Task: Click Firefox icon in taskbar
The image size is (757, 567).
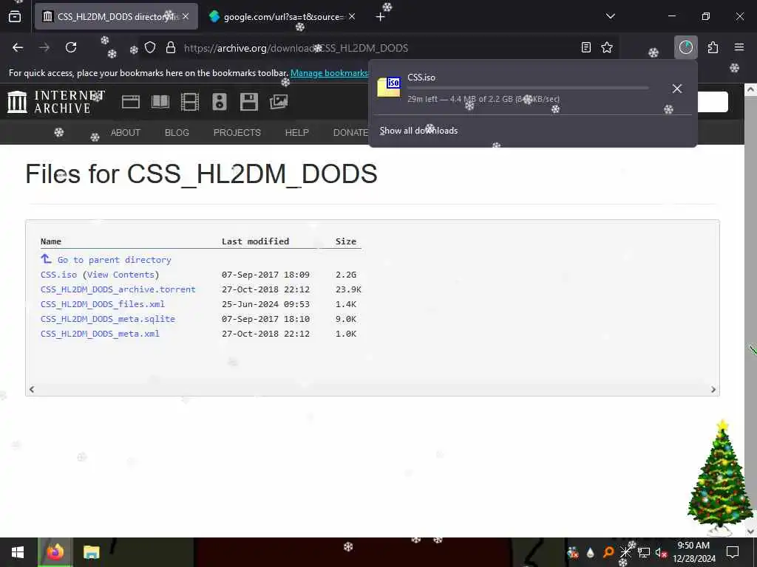Action: tap(55, 552)
